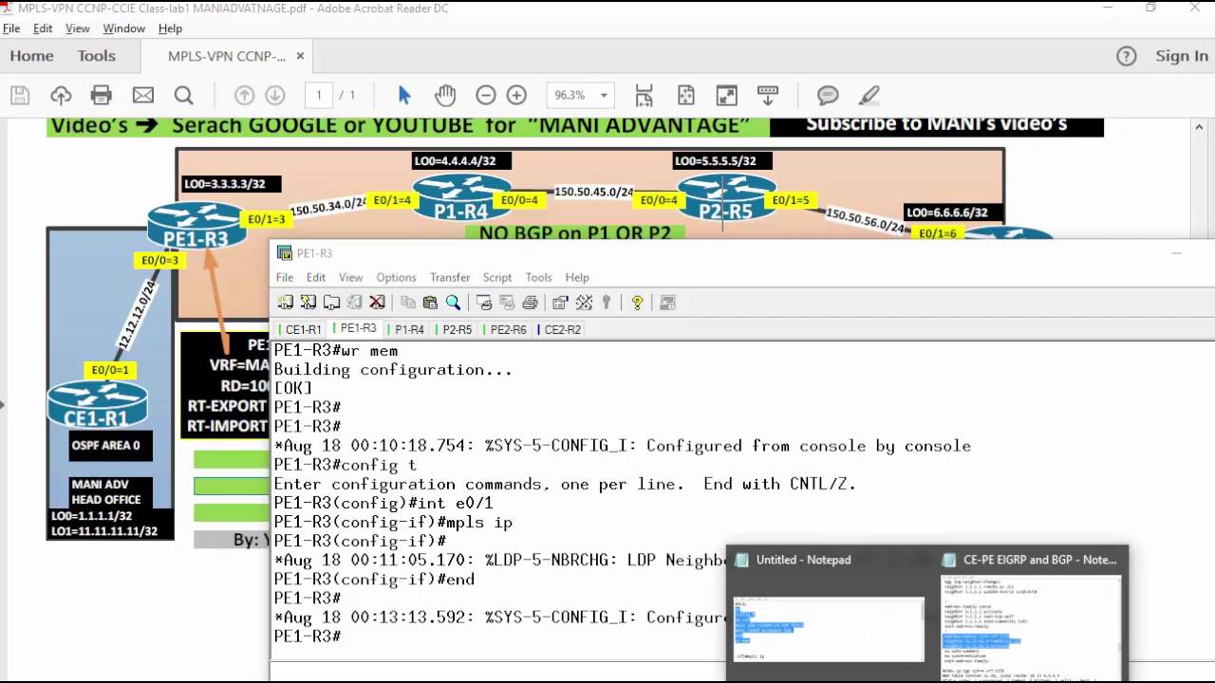Open Acrobat Help menu

[x=170, y=28]
